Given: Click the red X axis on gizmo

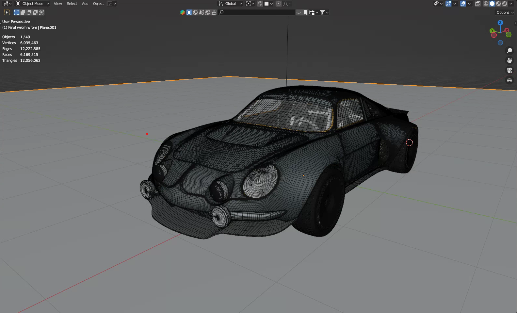Looking at the screenshot, I should (507, 30).
